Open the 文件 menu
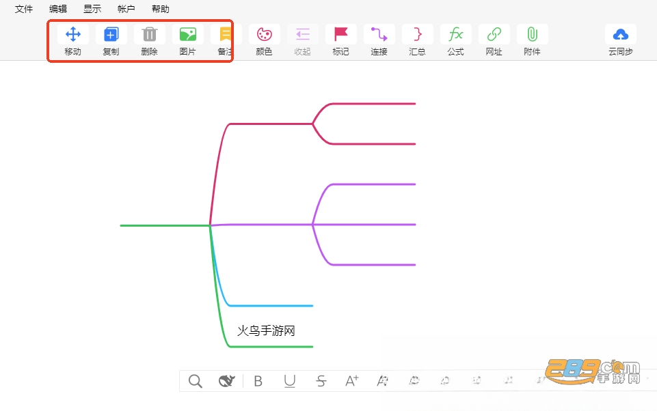Viewport: 657px width, 411px height. (x=24, y=9)
